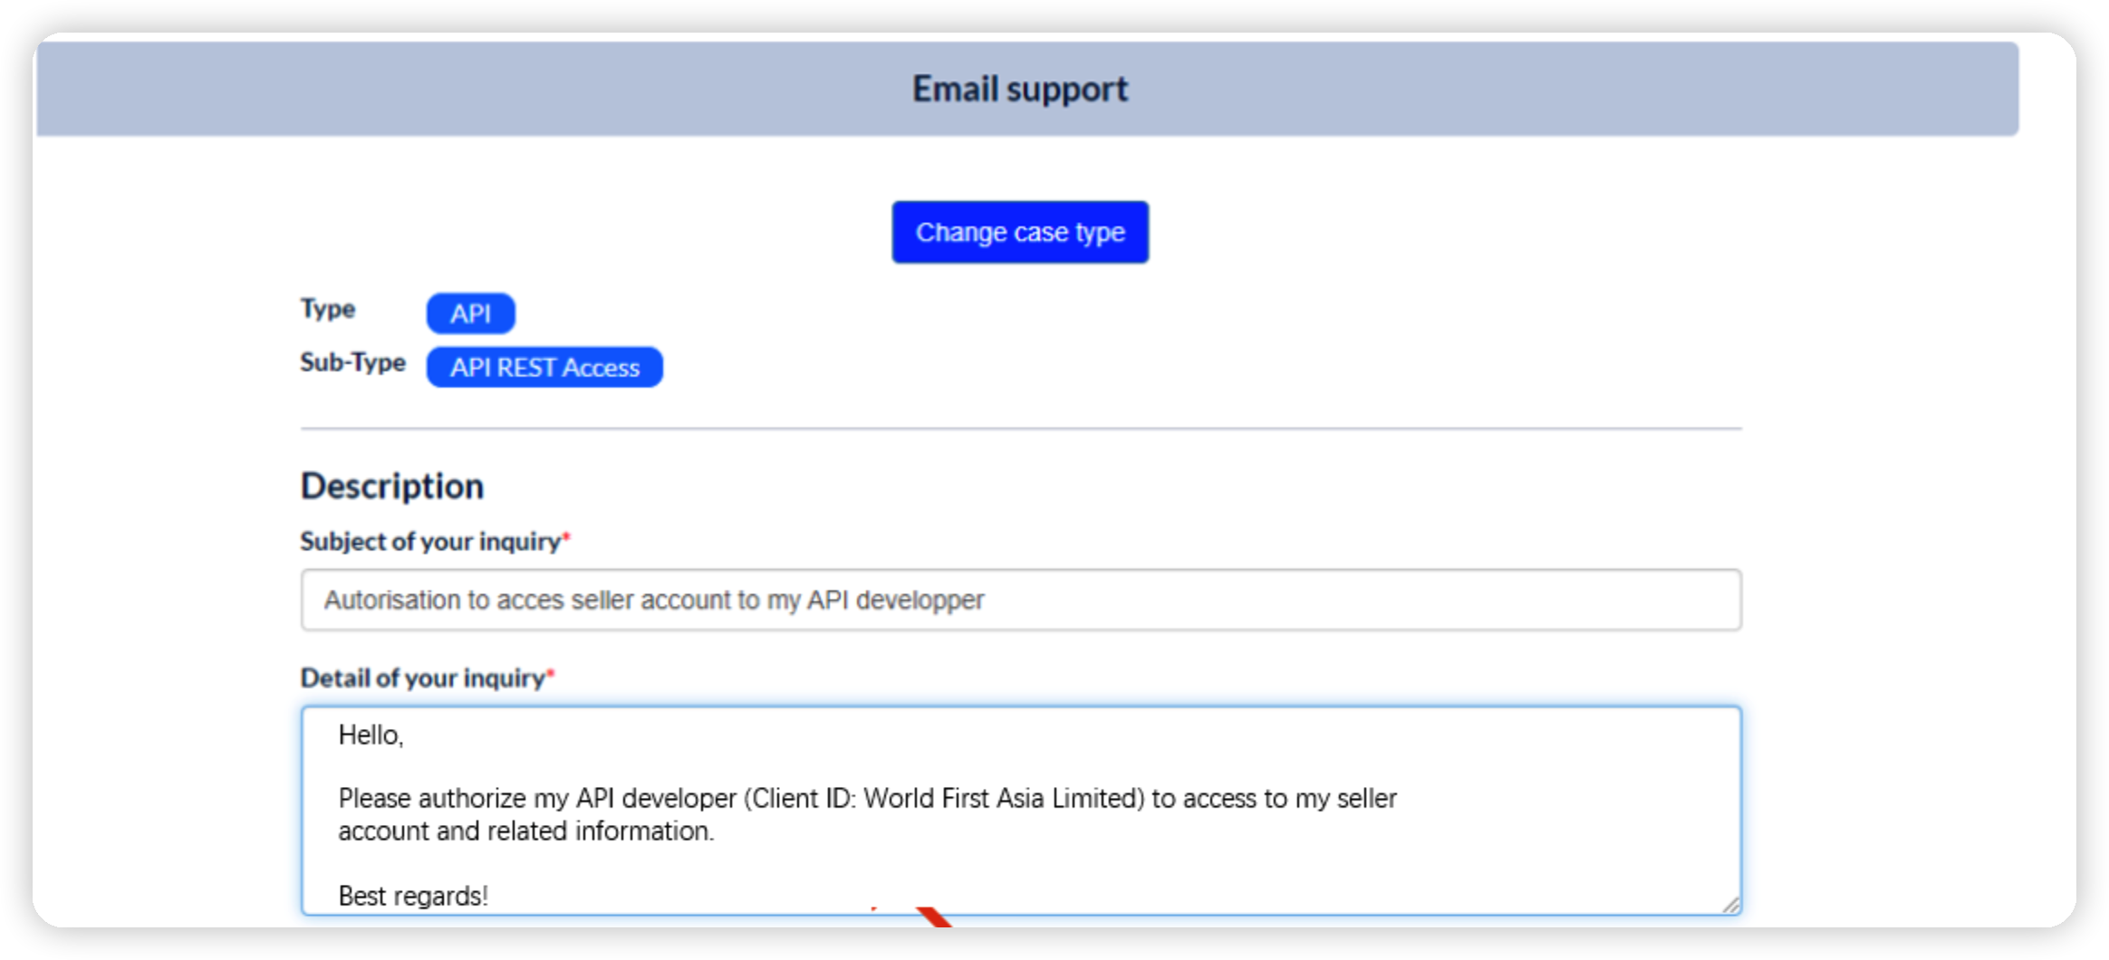The width and height of the screenshot is (2109, 960).
Task: Click the 'Type' field label
Action: (x=328, y=309)
